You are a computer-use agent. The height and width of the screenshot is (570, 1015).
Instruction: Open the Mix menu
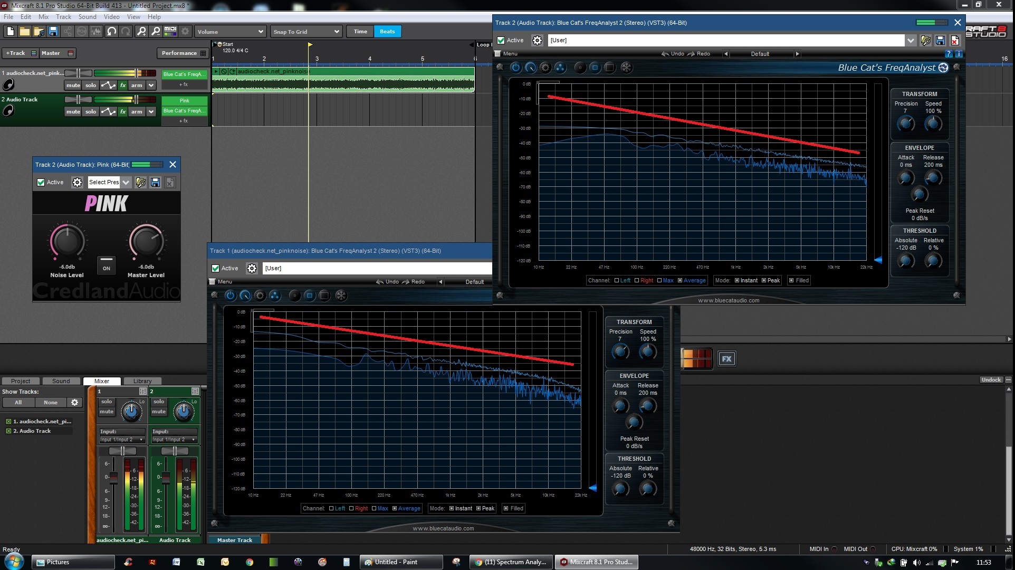click(x=43, y=17)
